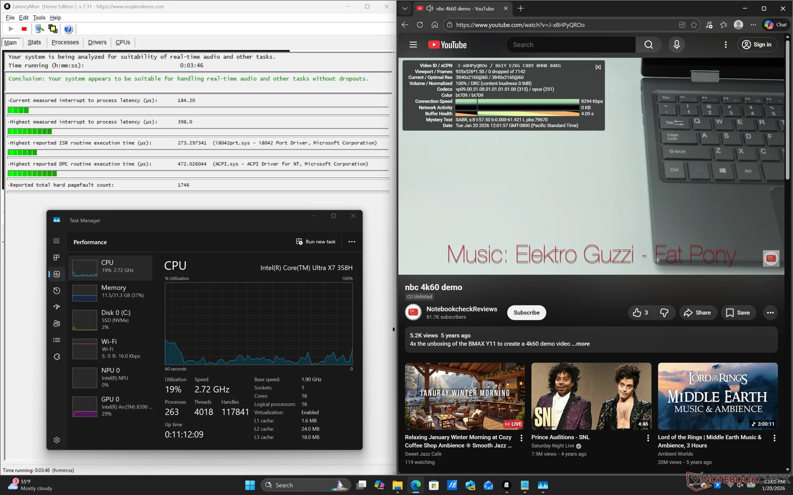The width and height of the screenshot is (793, 495).
Task: Open Users page in Task Manager sidebar
Action: click(x=57, y=324)
